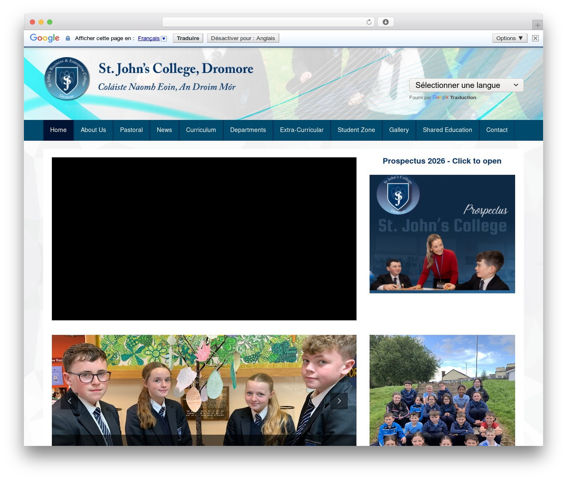
Task: Click the Google logo in translate bar
Action: coord(45,38)
